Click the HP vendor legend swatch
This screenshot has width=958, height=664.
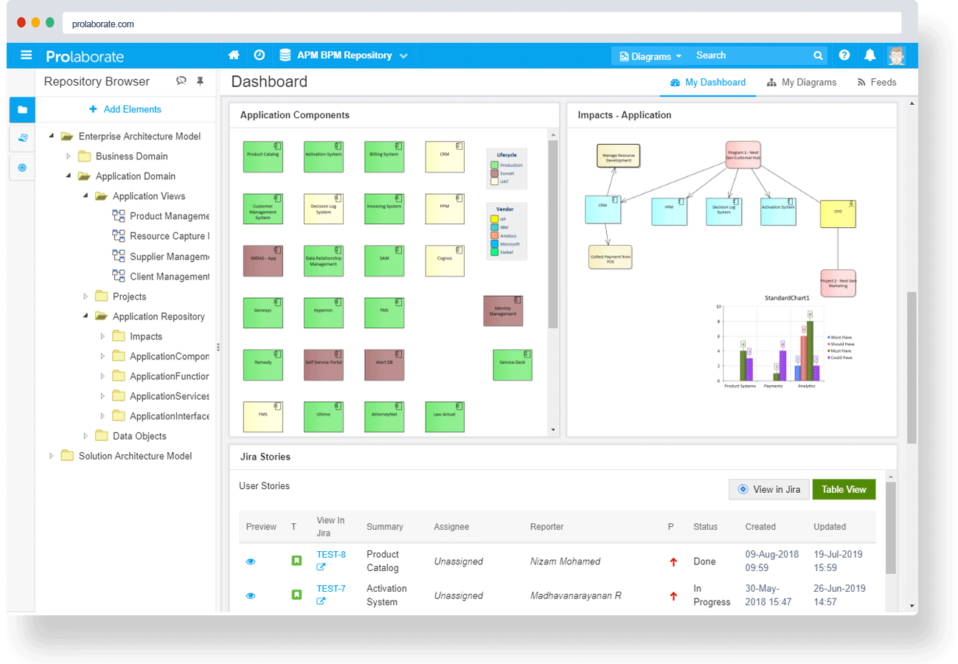pyautogui.click(x=494, y=219)
